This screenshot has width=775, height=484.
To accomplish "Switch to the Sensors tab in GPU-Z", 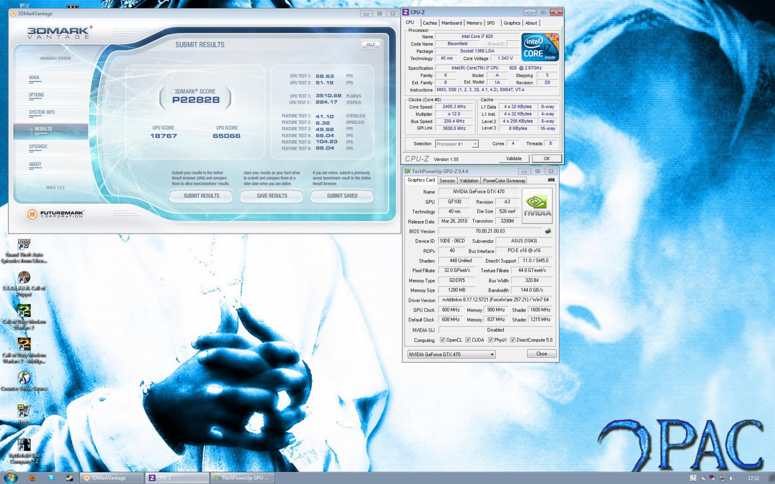I will [447, 181].
